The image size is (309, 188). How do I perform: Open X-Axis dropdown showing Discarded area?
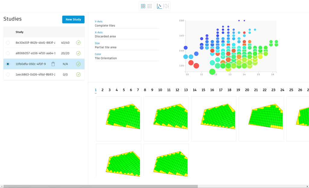(127, 36)
